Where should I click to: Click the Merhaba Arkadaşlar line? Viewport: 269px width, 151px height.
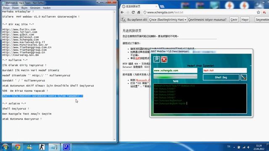pyautogui.click(x=18, y=11)
